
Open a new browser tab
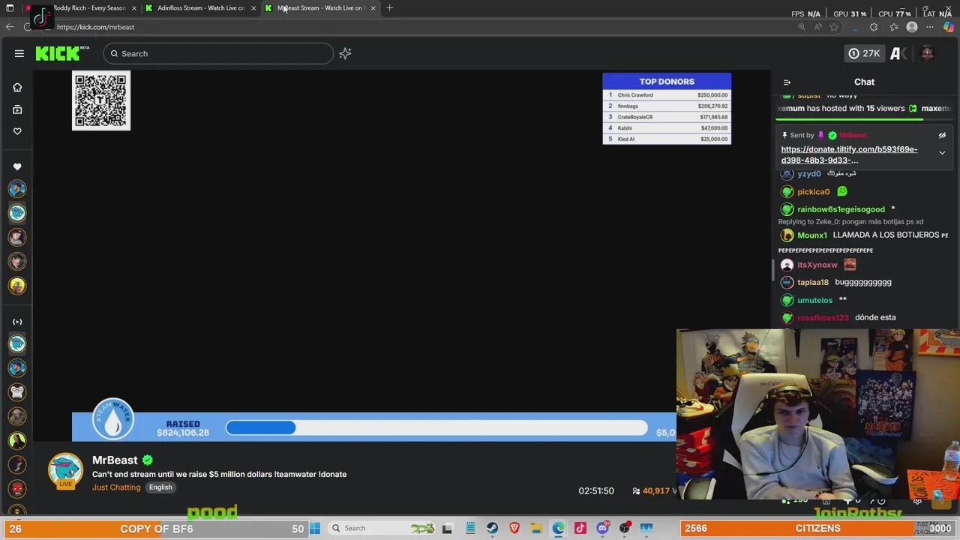[x=389, y=8]
